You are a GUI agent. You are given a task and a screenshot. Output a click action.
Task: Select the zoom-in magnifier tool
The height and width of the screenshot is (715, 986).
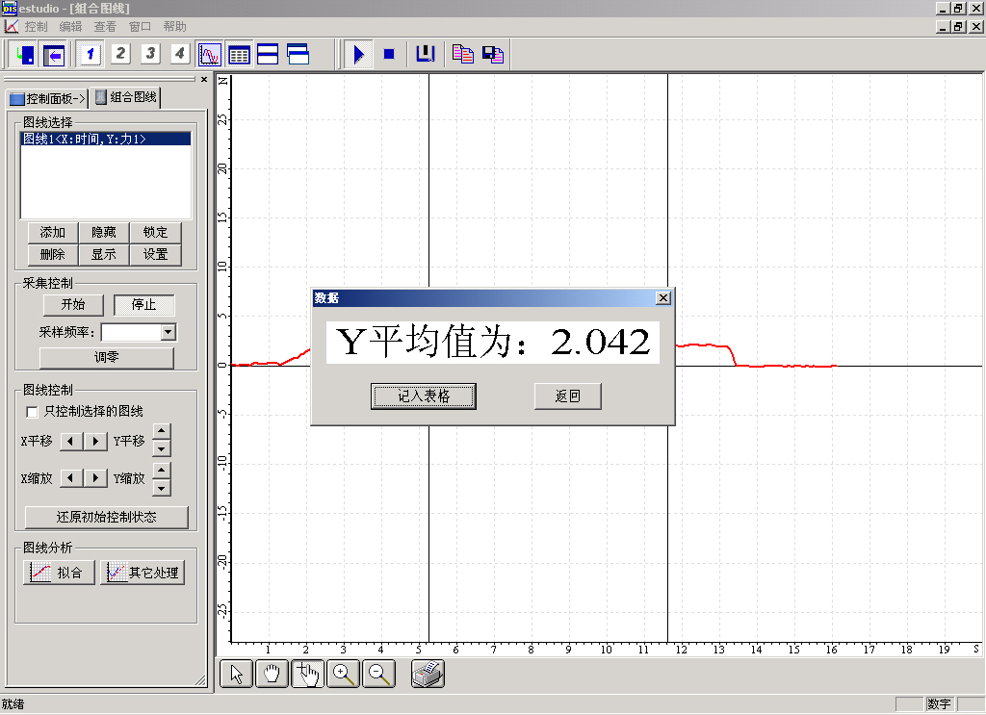tap(344, 675)
